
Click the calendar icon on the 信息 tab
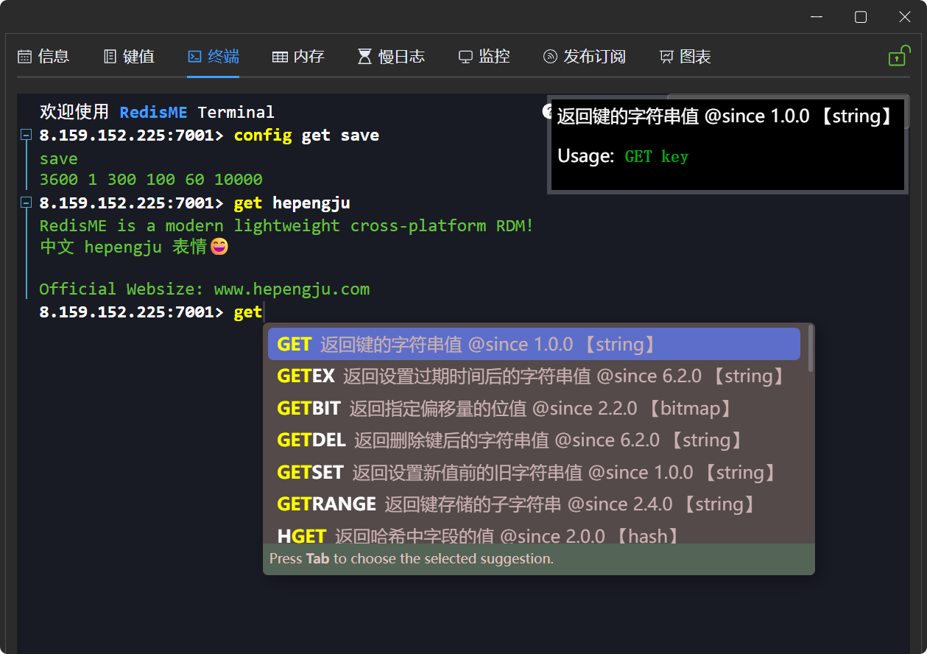coord(24,57)
